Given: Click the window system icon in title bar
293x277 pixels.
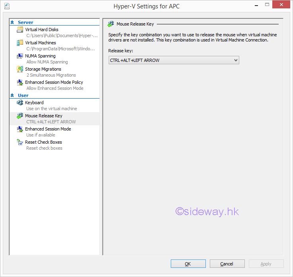Looking at the screenshot, I should point(7,6).
